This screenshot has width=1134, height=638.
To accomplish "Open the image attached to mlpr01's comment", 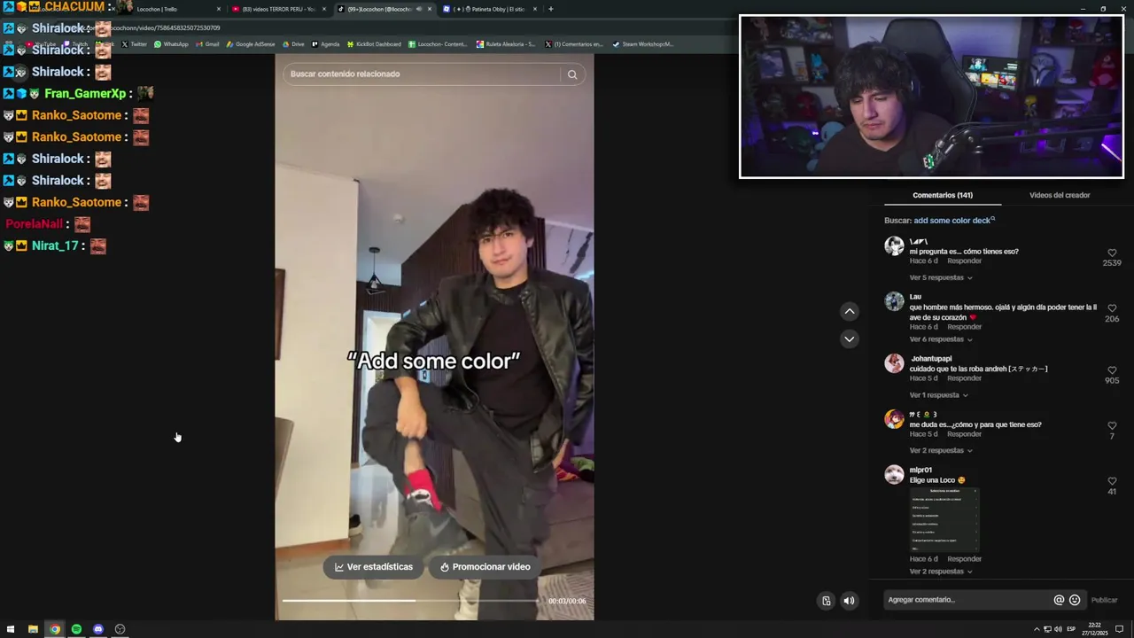I will [944, 519].
